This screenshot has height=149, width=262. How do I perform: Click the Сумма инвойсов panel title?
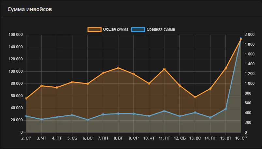coord(30,9)
